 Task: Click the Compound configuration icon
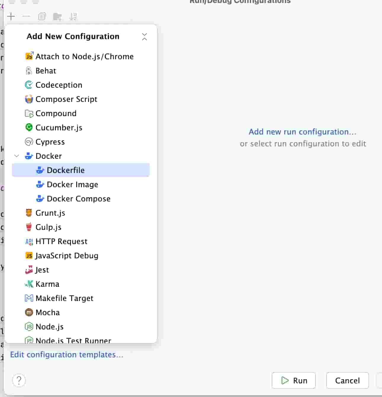pos(29,113)
